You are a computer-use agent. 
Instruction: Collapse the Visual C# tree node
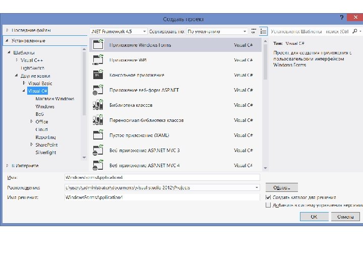(x=24, y=91)
